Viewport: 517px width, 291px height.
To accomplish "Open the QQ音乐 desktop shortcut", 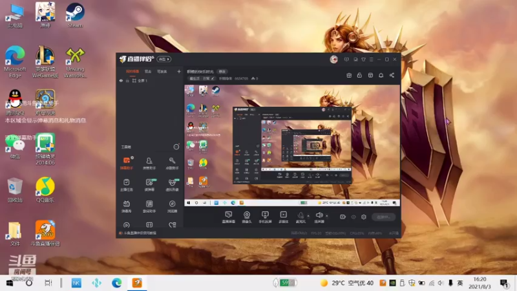I will coord(45,189).
